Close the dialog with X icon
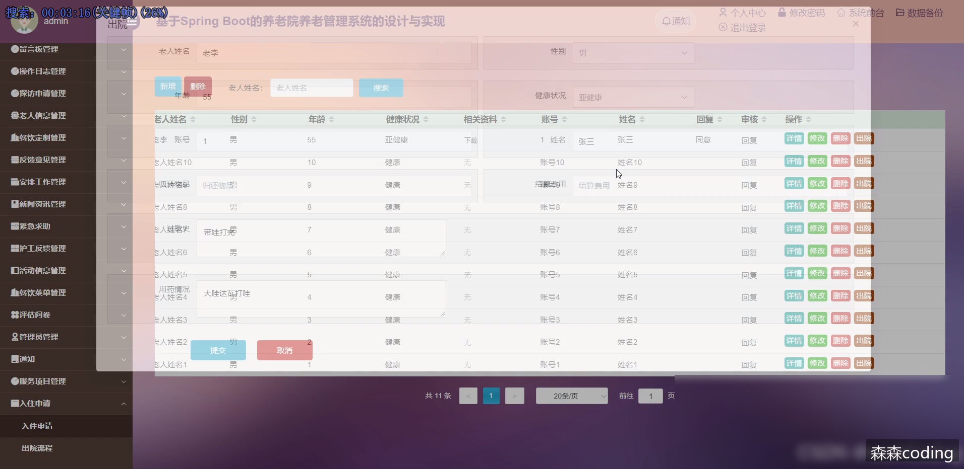The image size is (964, 469). [x=856, y=24]
